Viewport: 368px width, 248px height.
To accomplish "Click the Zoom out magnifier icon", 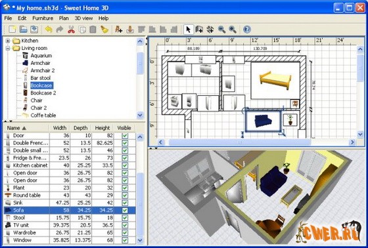I will point(221,30).
